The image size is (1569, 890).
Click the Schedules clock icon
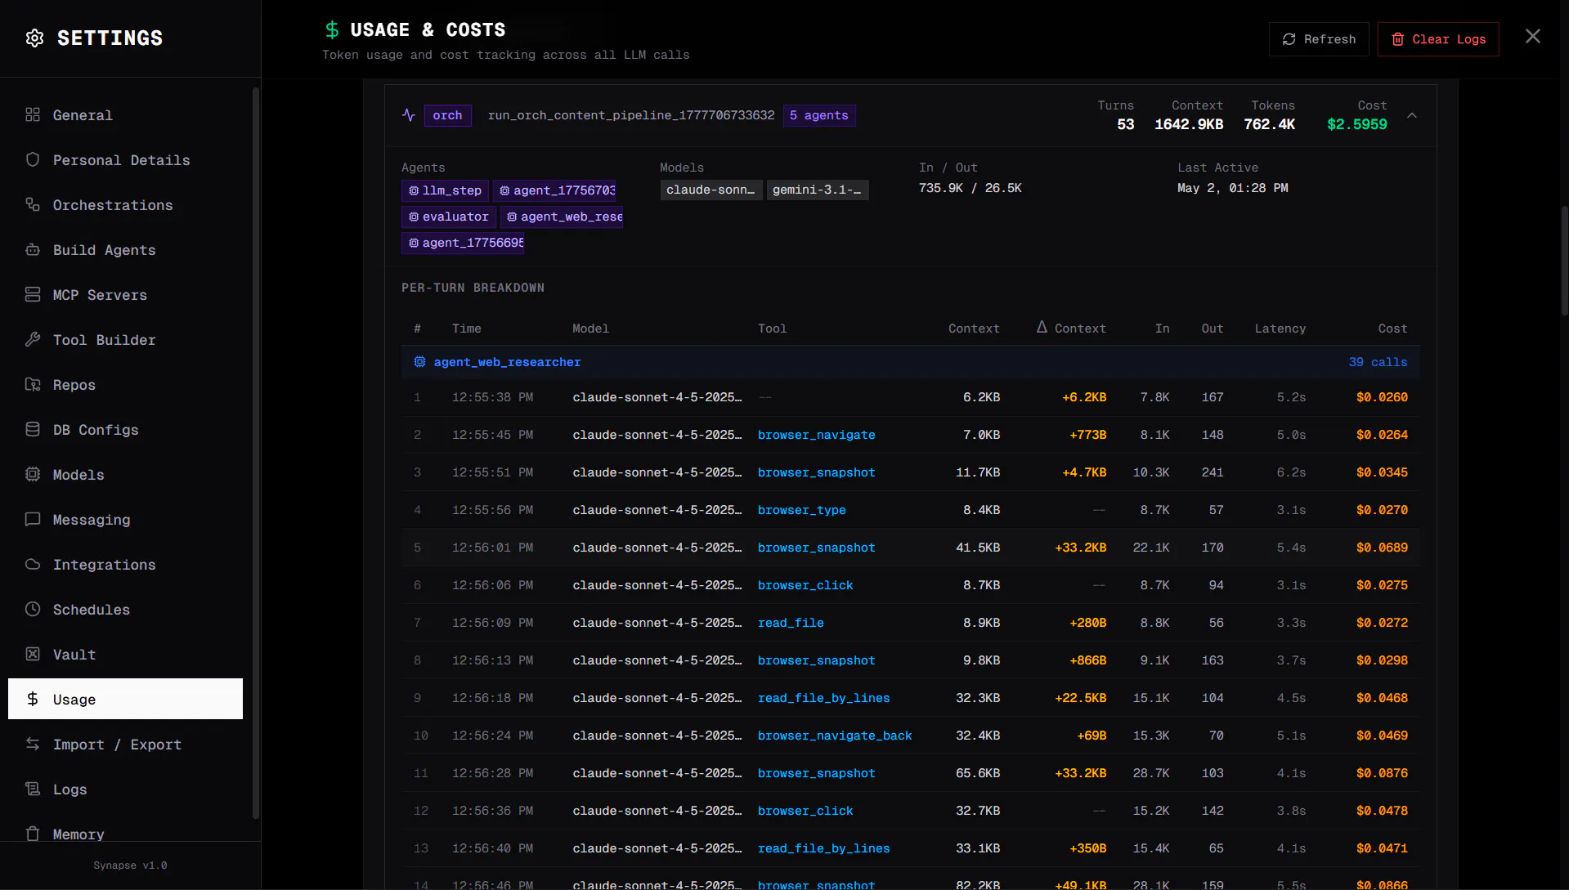33,609
